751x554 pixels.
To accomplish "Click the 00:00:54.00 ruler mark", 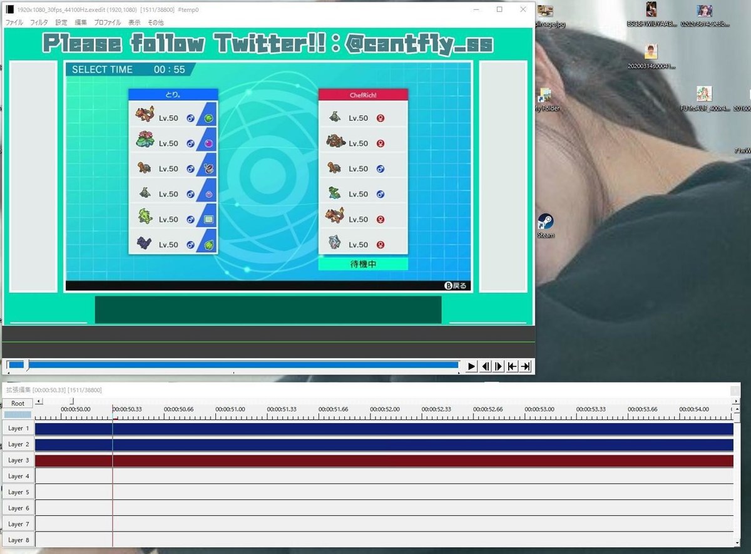I will 694,409.
